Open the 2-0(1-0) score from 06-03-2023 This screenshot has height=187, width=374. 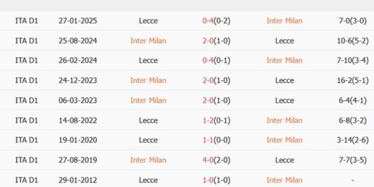[216, 101]
